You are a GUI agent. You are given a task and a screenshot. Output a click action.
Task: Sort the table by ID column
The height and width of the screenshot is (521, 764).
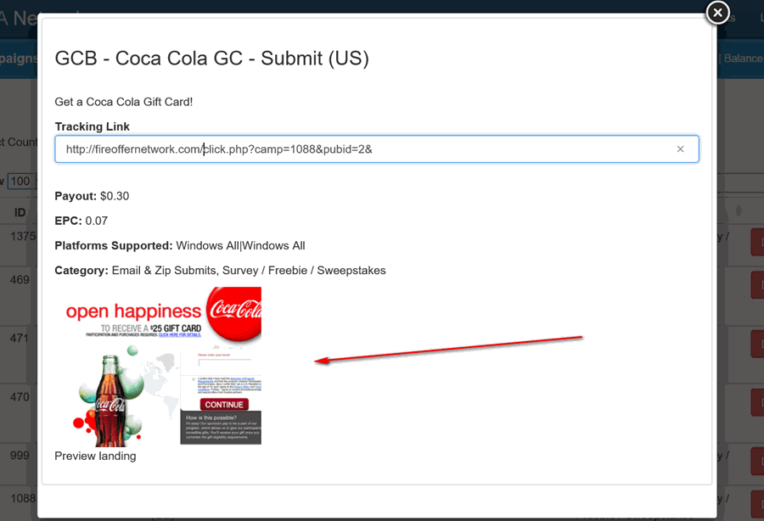20,211
